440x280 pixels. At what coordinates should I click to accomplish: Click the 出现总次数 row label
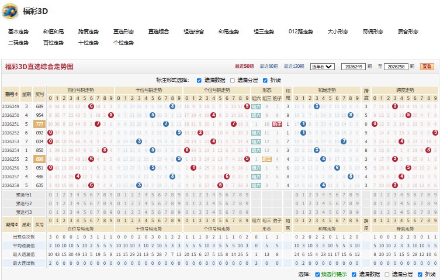pyautogui.click(x=24, y=237)
